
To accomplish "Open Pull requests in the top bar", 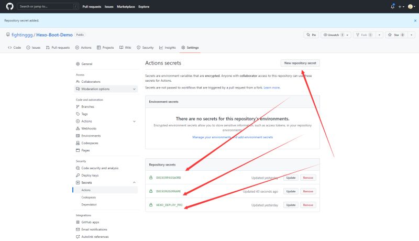I will point(92,7).
